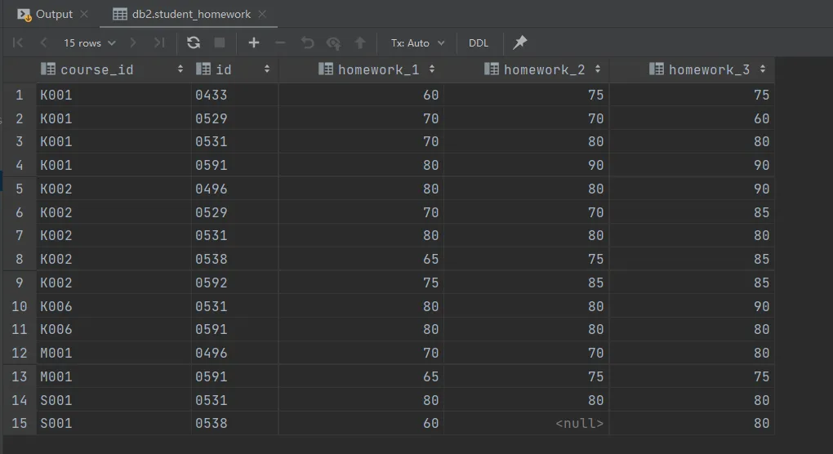Select row number 8 in the gutter
This screenshot has height=454, width=833.
point(20,259)
